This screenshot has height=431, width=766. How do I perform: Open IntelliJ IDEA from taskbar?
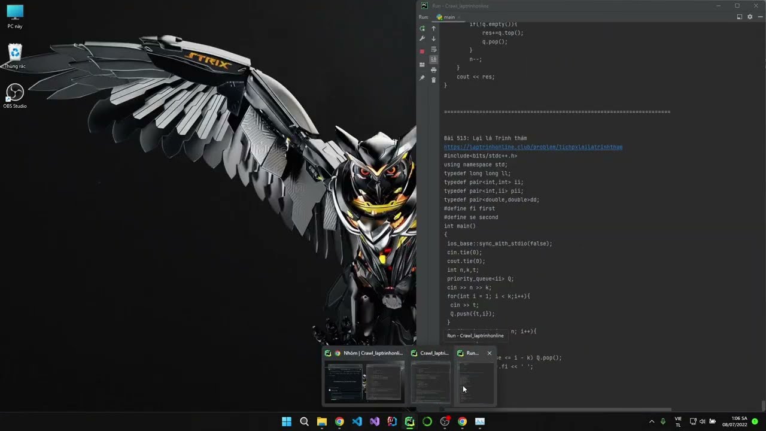[392, 421]
